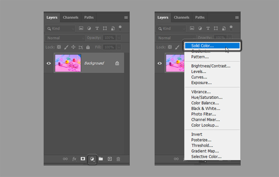Click Link layers icon in left panel
This screenshot has width=279, height=177.
pos(65,159)
